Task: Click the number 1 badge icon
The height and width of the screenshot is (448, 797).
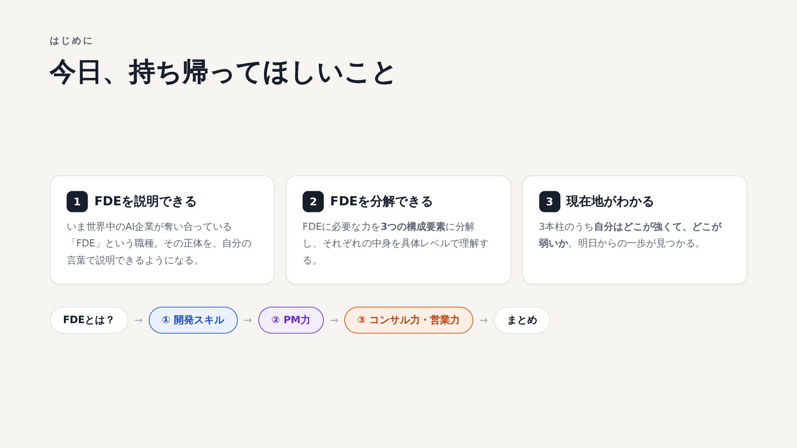Action: coord(77,202)
